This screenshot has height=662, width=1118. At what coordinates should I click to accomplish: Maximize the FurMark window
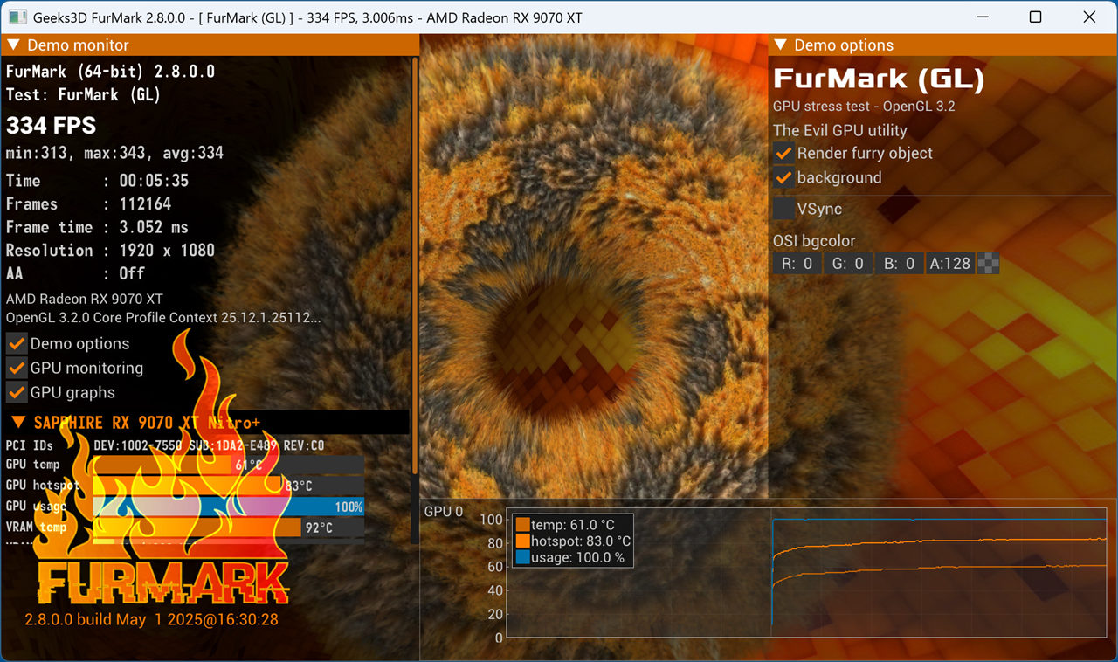click(1036, 17)
